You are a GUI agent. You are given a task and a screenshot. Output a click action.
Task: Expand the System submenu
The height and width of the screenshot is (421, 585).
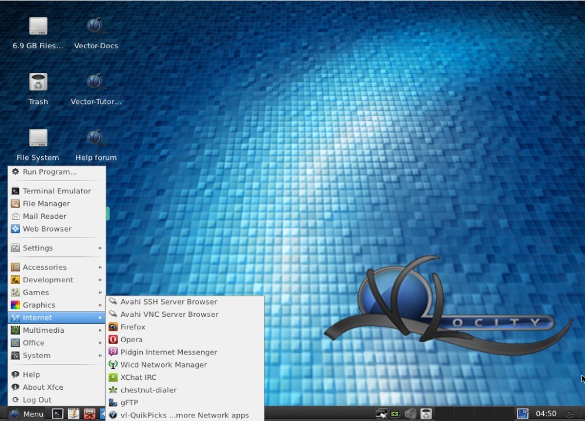point(56,356)
